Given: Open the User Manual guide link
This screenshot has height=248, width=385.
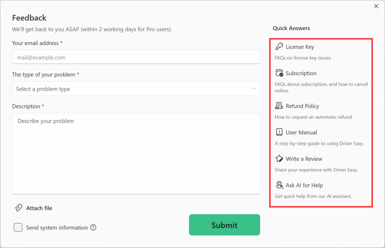Looking at the screenshot, I should point(301,132).
